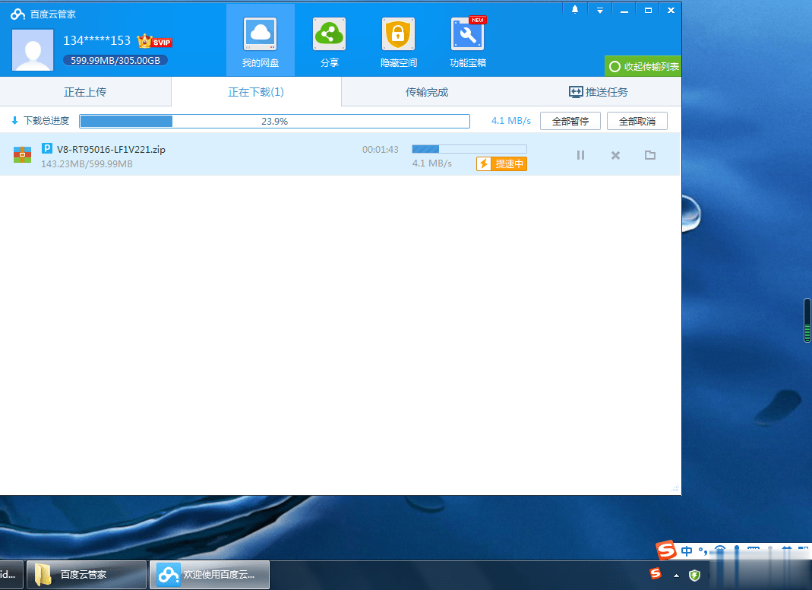
Task: Click the 下载总进度 arrow icon
Action: click(14, 121)
